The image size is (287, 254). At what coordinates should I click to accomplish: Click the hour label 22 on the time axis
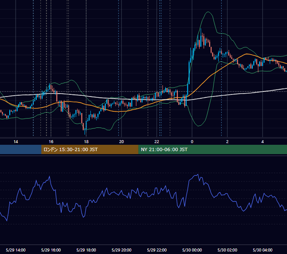click(157, 142)
